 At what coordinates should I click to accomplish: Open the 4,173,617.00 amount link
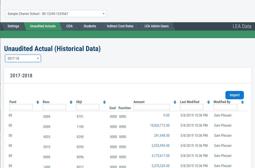[x=160, y=156]
